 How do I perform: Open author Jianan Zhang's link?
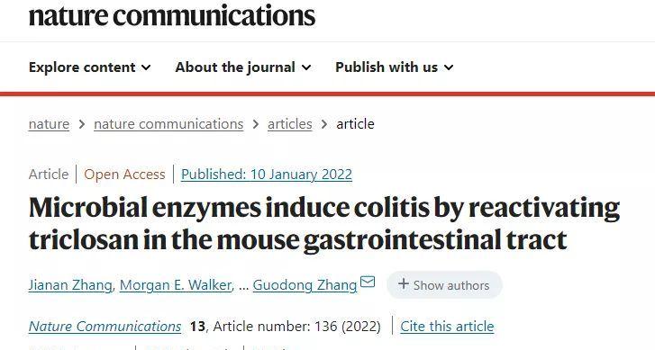[70, 285]
